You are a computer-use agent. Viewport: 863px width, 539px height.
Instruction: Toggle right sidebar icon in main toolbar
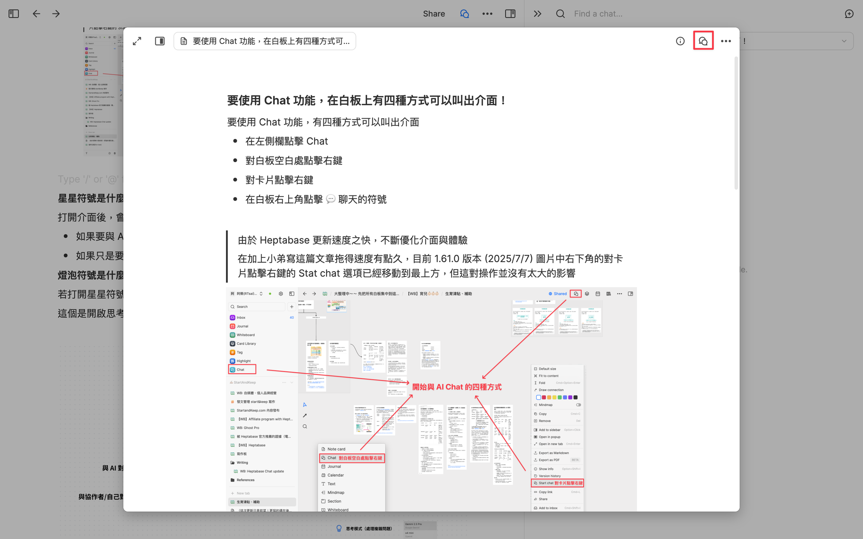510,14
